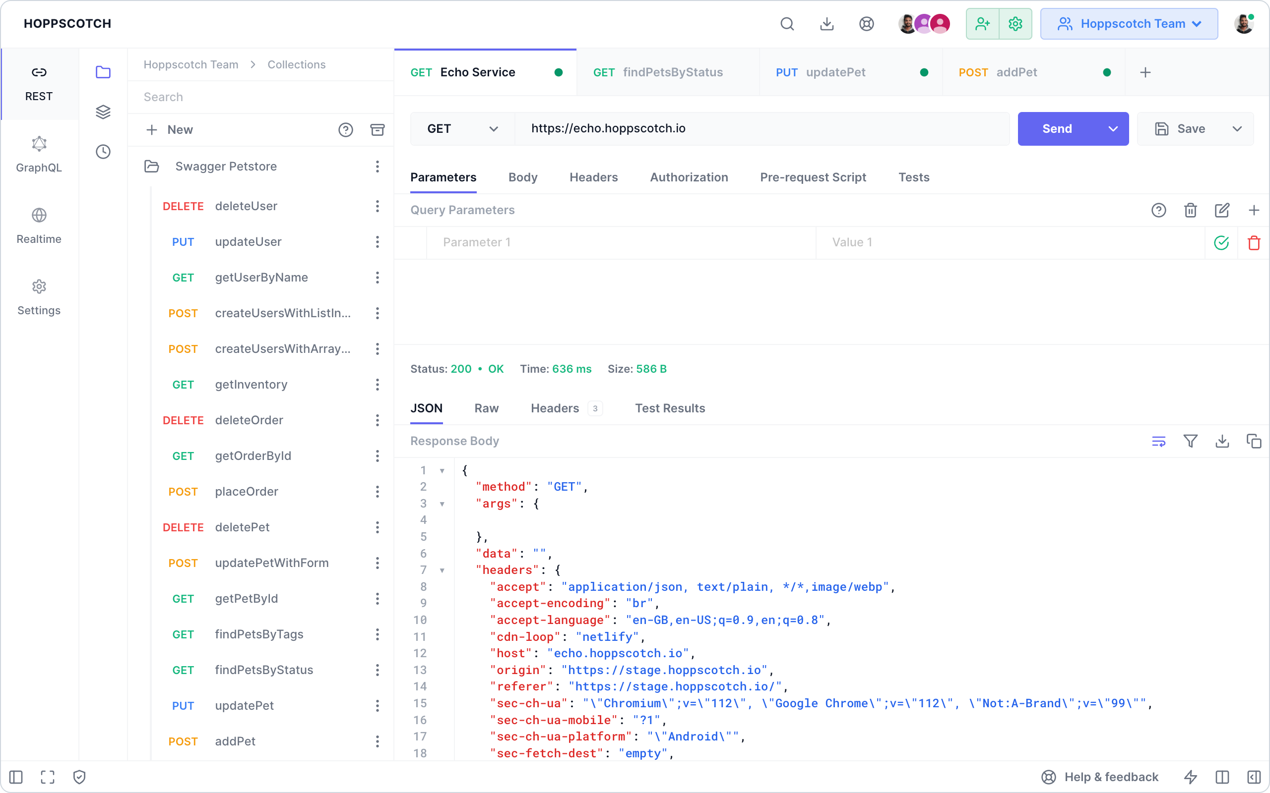
Task: Expand the Send options chevron
Action: coord(1113,128)
